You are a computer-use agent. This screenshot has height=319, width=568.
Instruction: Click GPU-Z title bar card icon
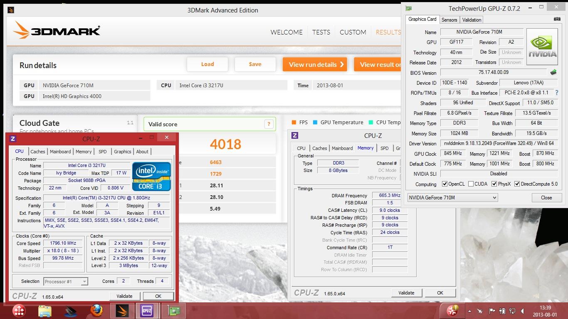tap(409, 8)
